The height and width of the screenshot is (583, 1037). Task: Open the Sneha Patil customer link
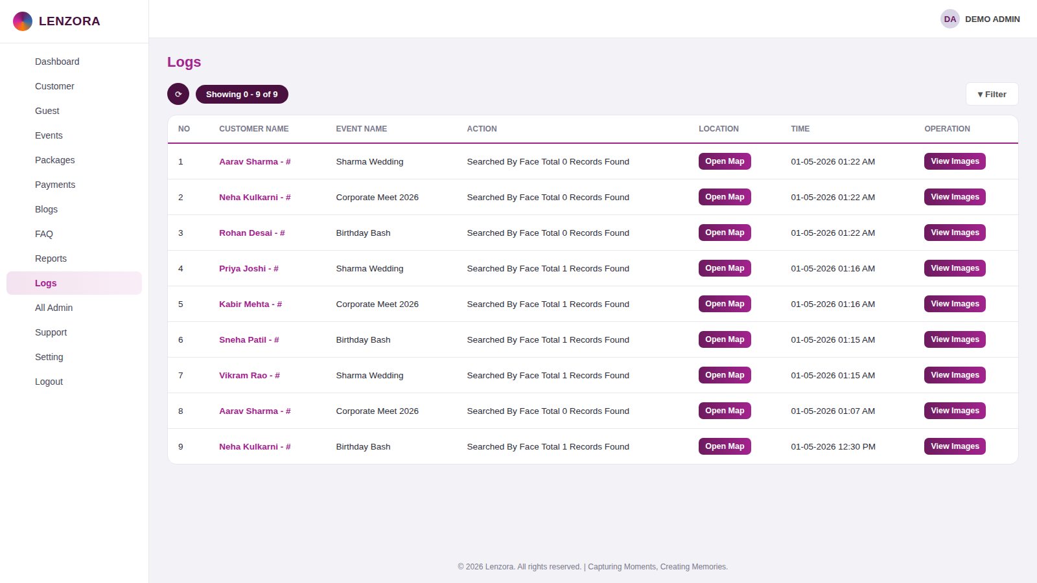(x=249, y=340)
